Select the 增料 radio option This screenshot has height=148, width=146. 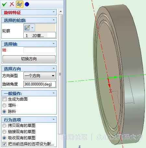point(4,105)
